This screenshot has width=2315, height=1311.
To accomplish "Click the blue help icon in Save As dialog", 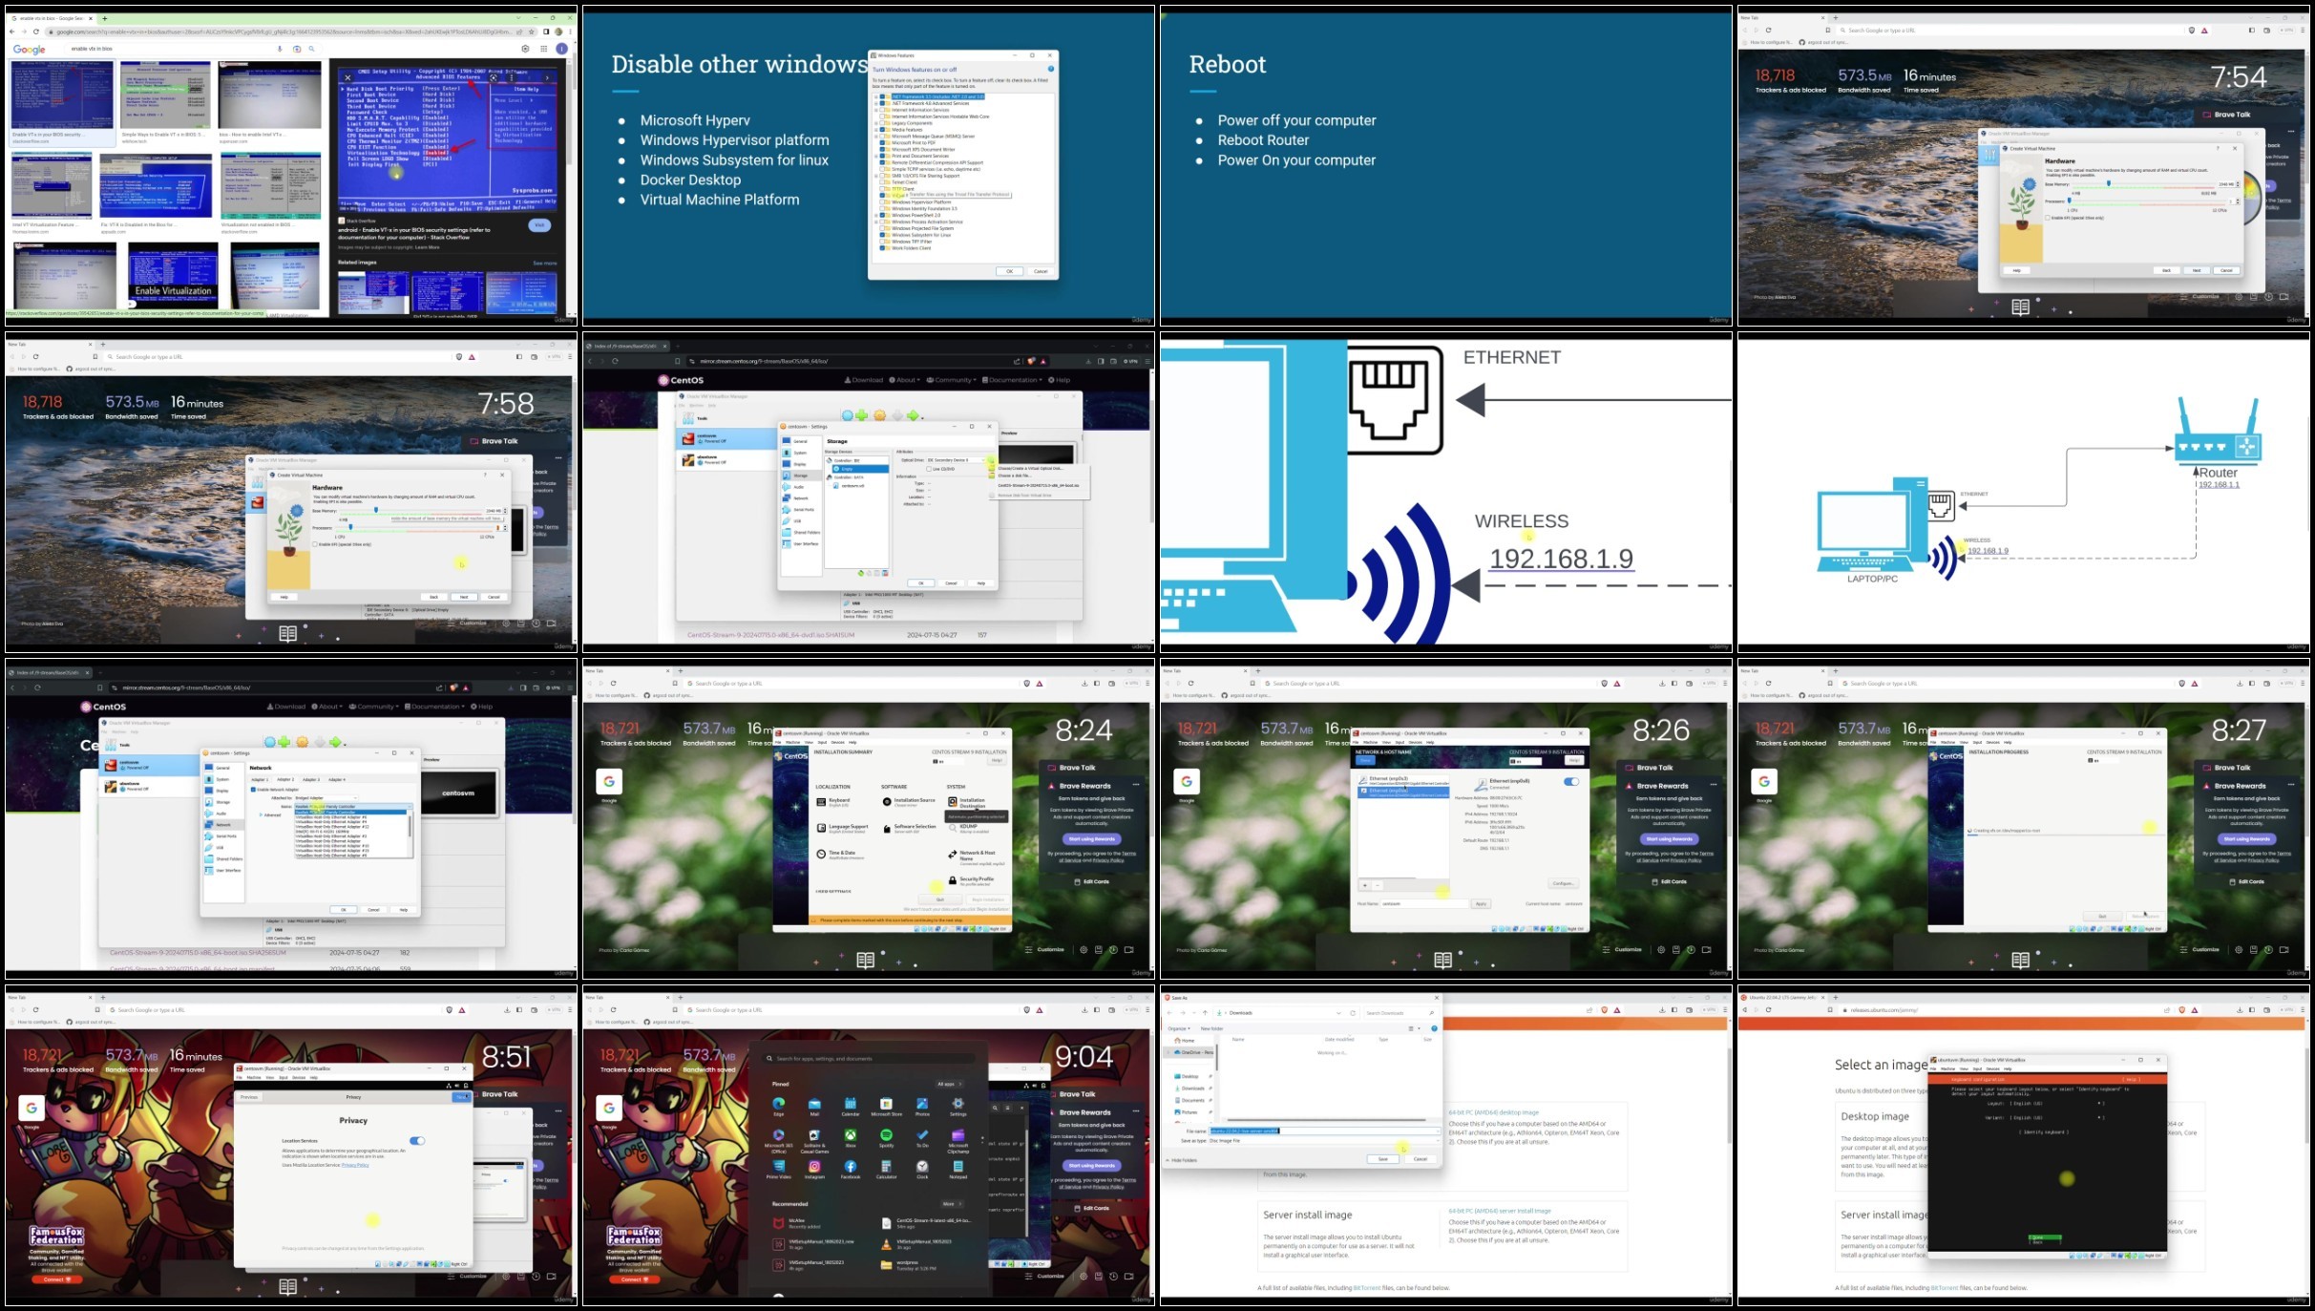I will tap(1434, 1028).
